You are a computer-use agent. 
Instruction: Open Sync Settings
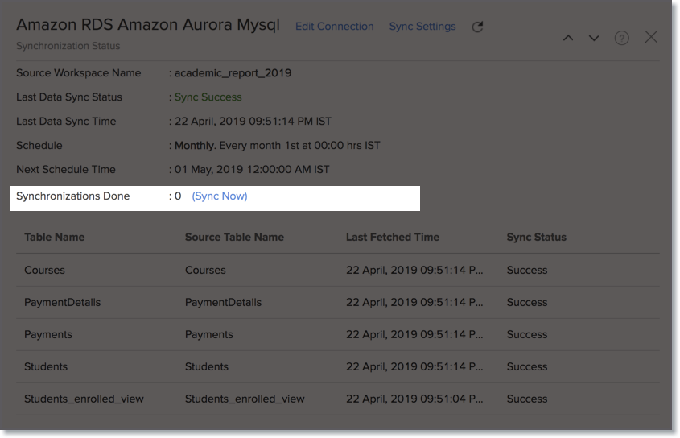pos(422,27)
